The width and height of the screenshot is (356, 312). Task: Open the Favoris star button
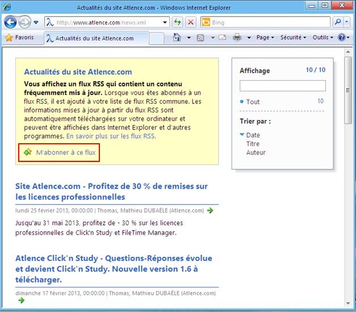click(19, 38)
